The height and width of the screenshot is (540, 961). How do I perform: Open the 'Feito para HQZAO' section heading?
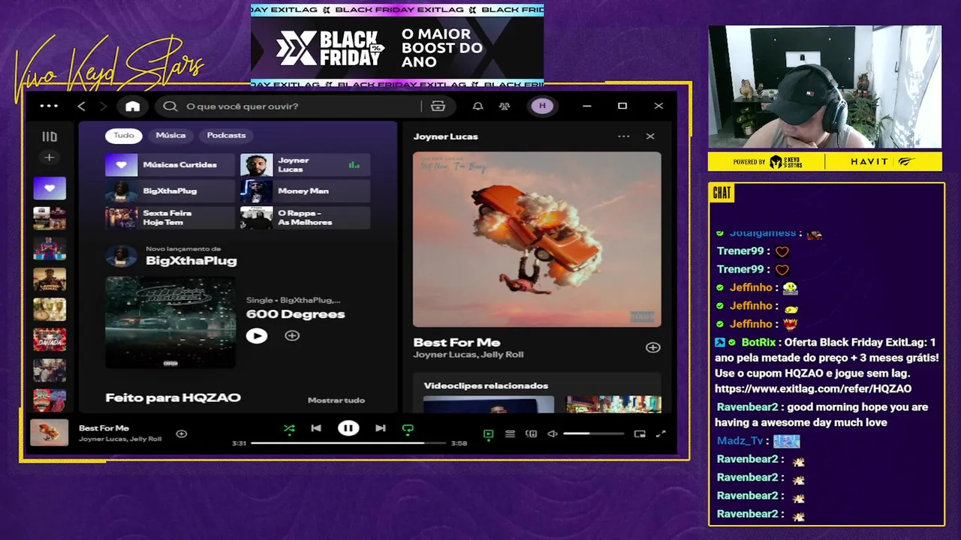coord(173,398)
